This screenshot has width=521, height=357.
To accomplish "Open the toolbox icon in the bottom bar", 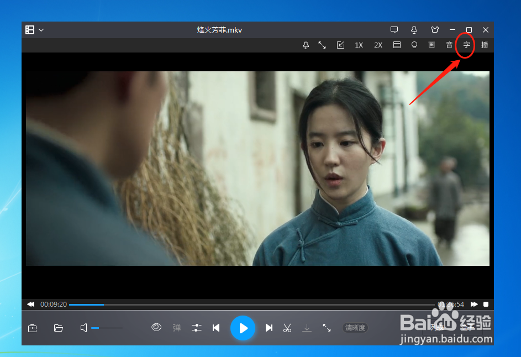I will click(33, 328).
